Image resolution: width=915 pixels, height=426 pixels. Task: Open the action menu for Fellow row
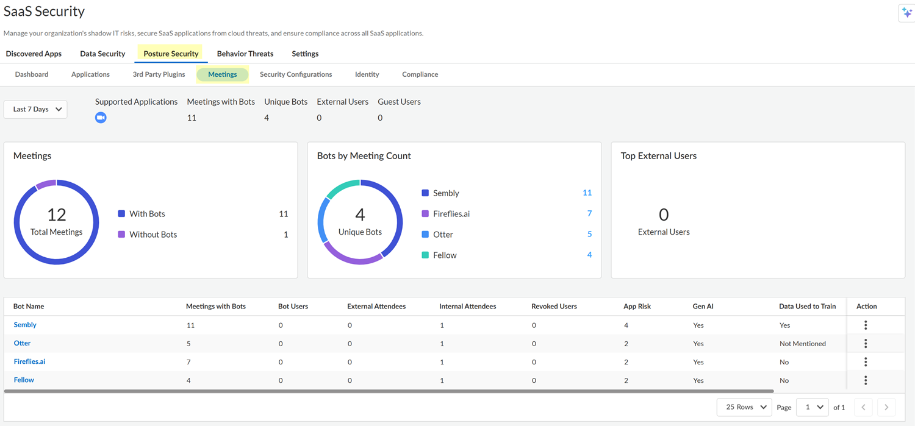point(865,380)
